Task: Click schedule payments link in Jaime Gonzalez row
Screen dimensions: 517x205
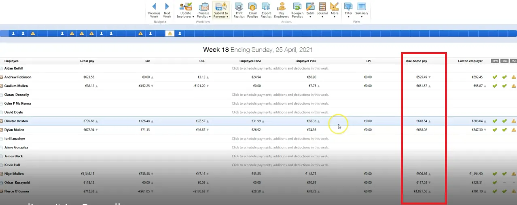Action: [280, 147]
